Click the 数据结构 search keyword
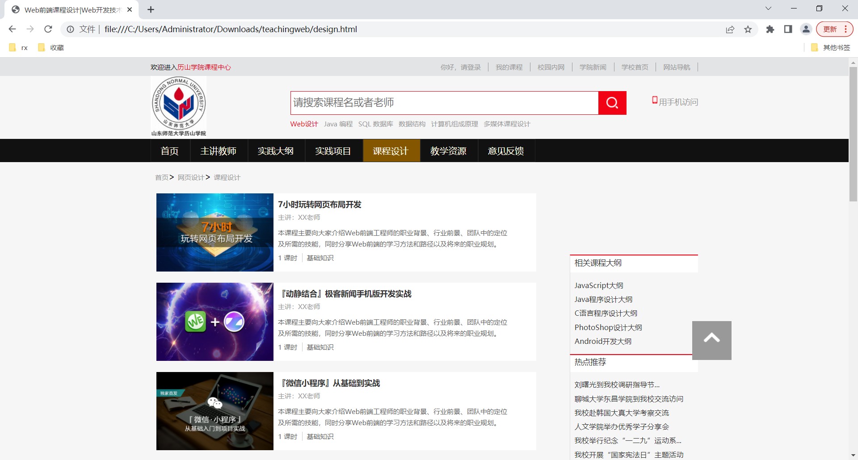 pyautogui.click(x=412, y=124)
